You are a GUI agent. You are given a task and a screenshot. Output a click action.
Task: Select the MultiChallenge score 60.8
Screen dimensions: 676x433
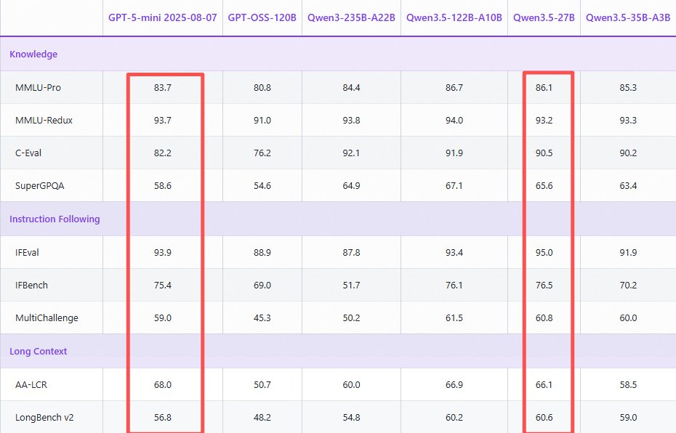tap(544, 318)
